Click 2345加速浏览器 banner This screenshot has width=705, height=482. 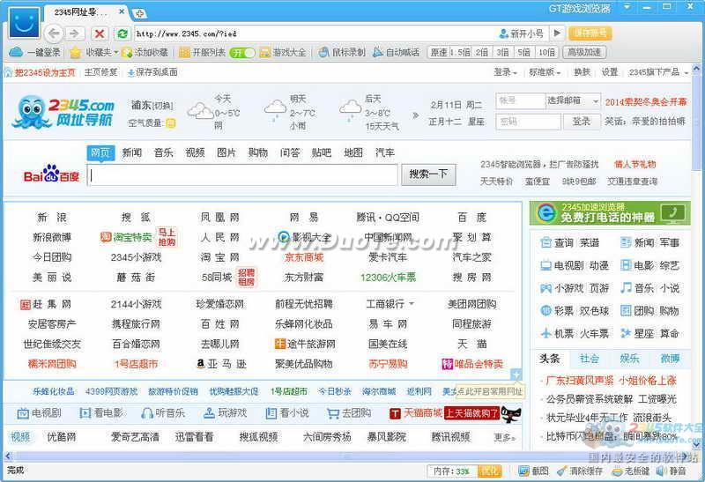610,212
